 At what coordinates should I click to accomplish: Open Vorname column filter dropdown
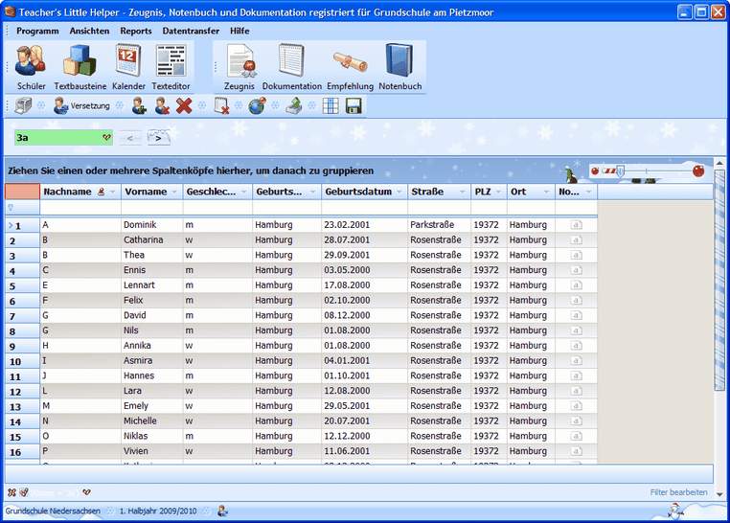[174, 192]
